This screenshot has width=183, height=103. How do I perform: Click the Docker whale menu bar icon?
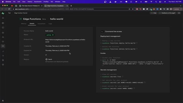click(x=116, y=2)
